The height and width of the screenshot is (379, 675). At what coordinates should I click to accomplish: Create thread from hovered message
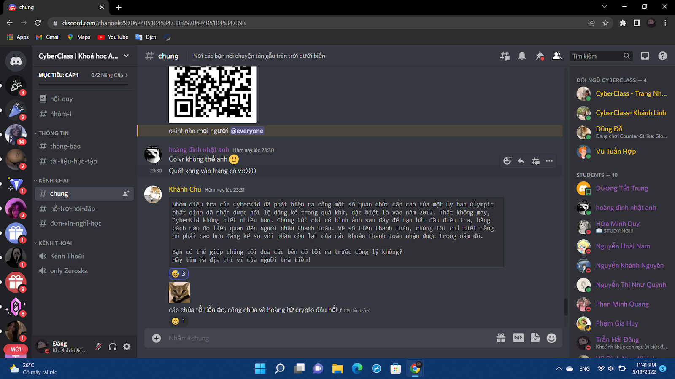tap(535, 161)
